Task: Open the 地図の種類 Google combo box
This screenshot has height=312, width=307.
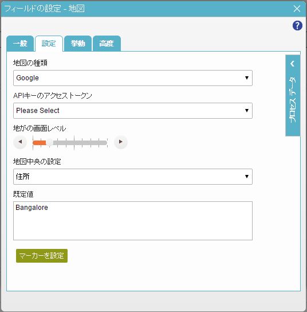Action: coord(133,78)
